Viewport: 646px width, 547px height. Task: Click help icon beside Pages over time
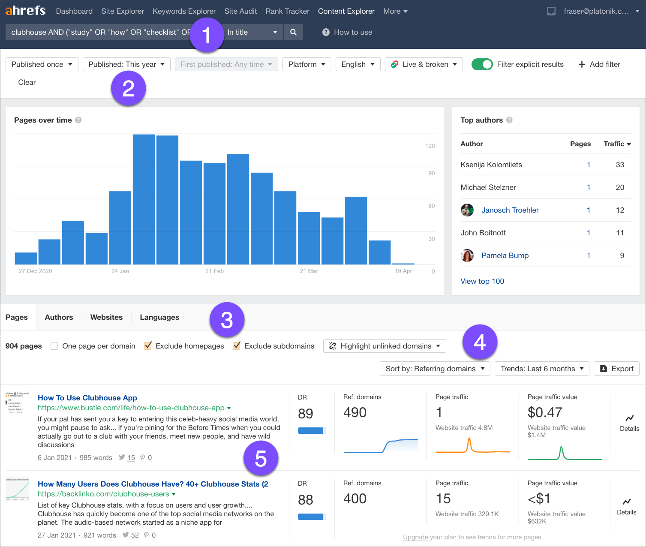(78, 120)
